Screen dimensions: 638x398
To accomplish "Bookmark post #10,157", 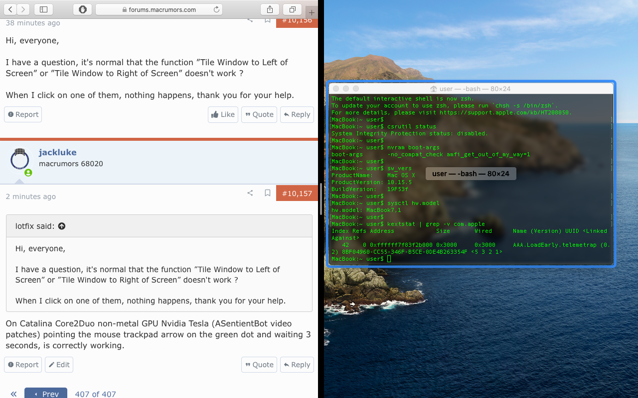I will click(268, 193).
